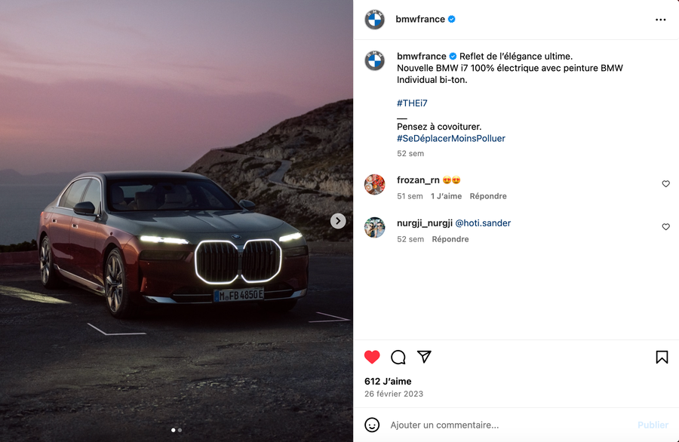
Task: Save post with the bookmark icon
Action: point(662,358)
